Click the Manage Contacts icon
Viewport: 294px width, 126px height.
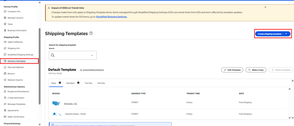(5, 18)
